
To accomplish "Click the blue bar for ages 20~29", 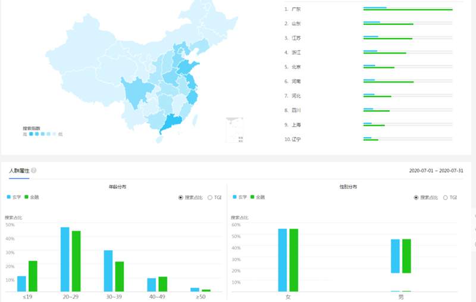I will click(x=65, y=259).
